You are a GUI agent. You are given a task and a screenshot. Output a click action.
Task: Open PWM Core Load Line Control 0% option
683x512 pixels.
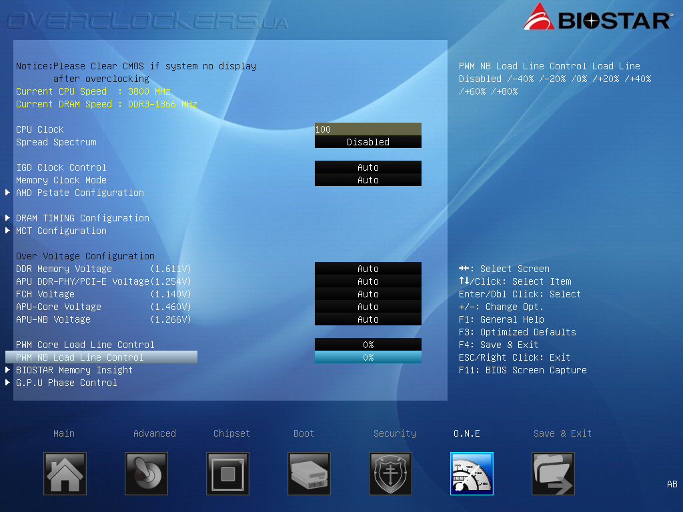point(368,345)
